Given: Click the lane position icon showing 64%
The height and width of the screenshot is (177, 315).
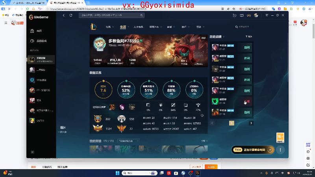Looking at the screenshot, I should 173,105.
